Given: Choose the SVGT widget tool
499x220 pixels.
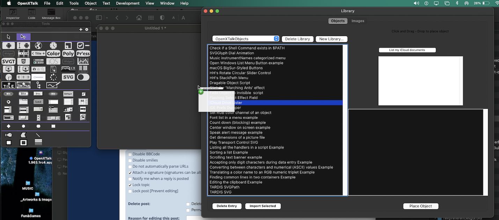Looking at the screenshot, I should click(x=9, y=61).
